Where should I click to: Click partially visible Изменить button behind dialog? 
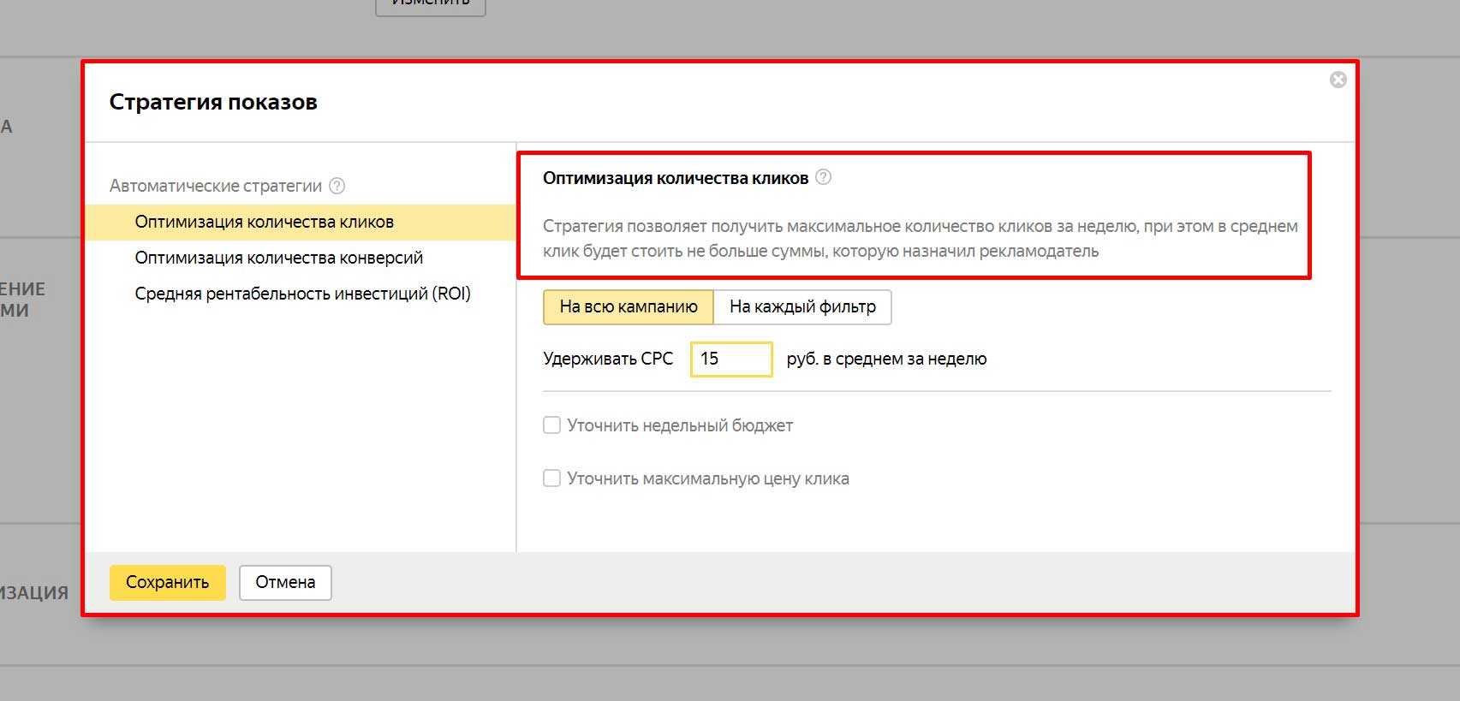click(430, 4)
